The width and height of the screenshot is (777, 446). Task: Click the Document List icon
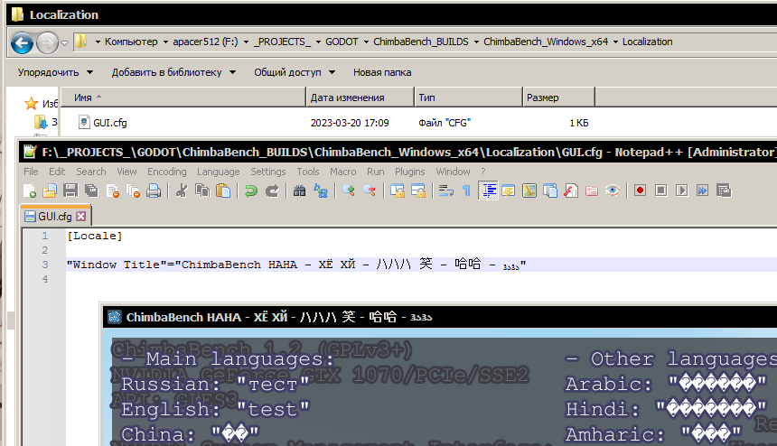point(550,190)
